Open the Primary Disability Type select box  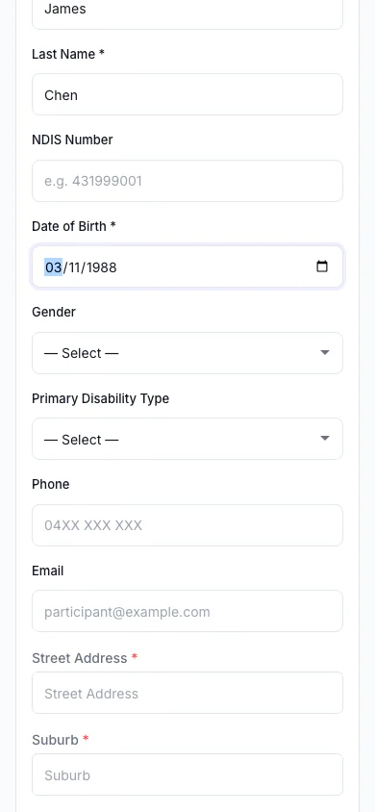click(x=187, y=439)
